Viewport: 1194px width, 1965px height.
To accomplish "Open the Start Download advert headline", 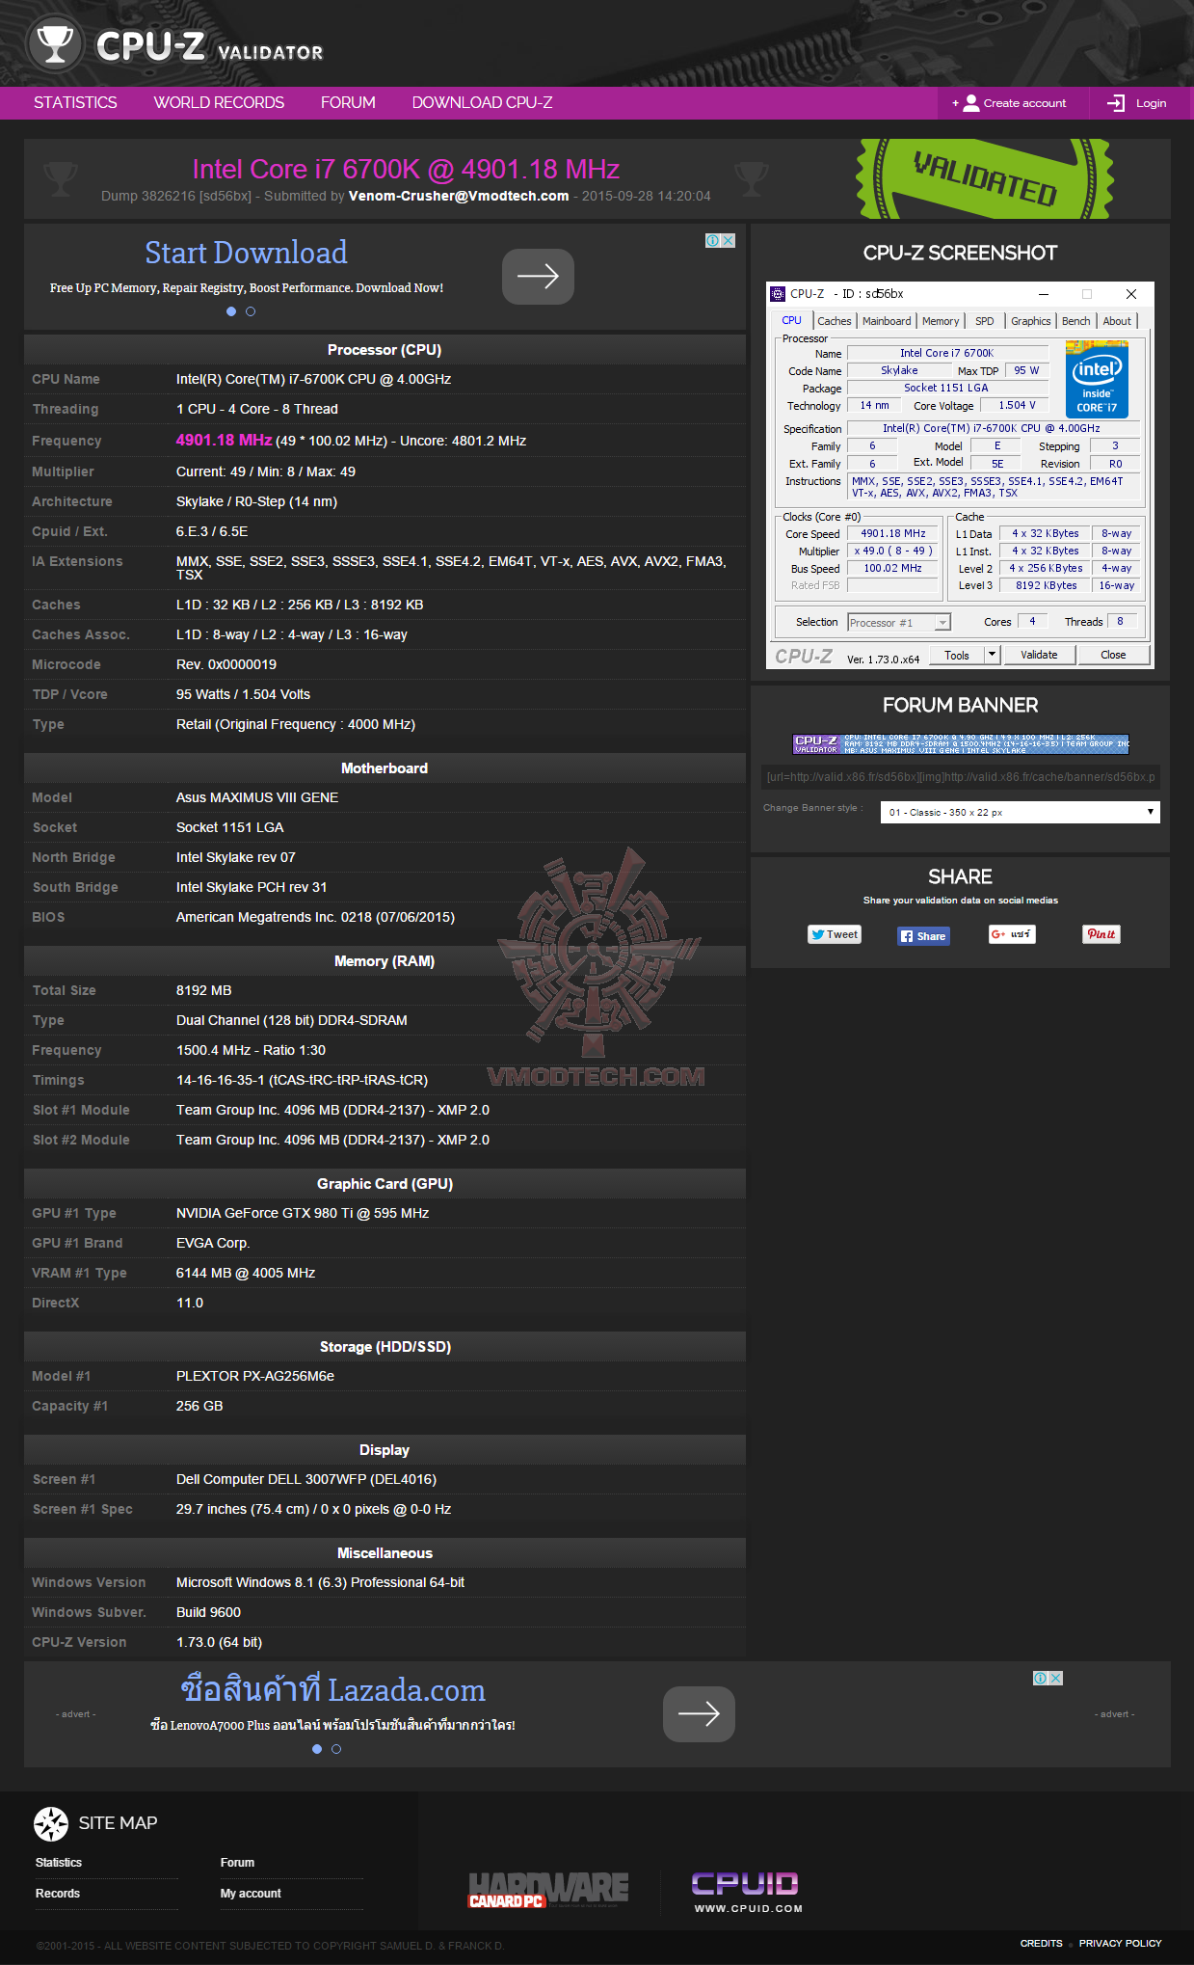I will (x=246, y=253).
